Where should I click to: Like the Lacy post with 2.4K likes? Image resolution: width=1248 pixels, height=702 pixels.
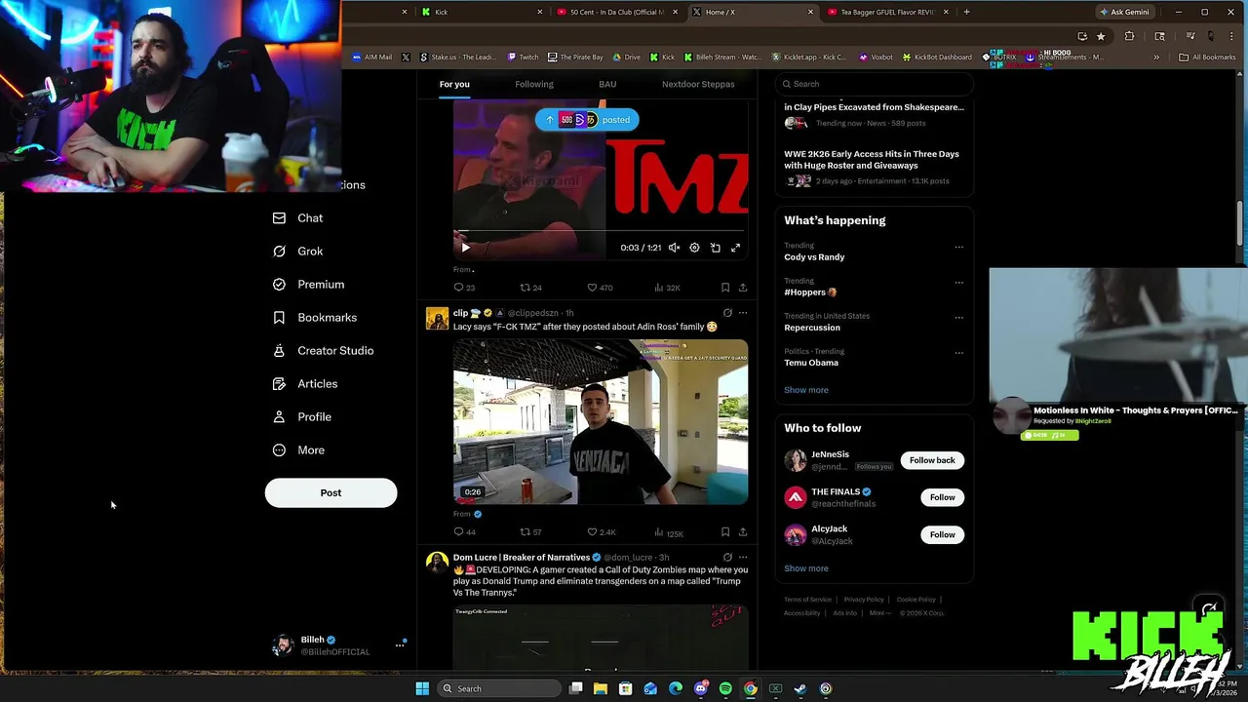[601, 532]
